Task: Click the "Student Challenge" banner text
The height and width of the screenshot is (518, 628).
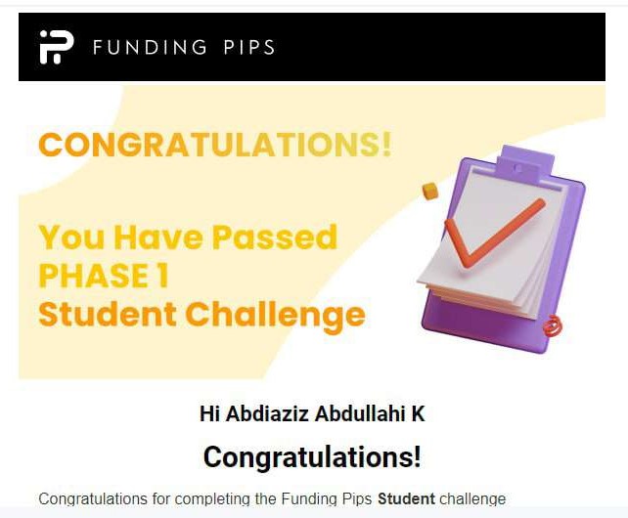Action: click(202, 315)
